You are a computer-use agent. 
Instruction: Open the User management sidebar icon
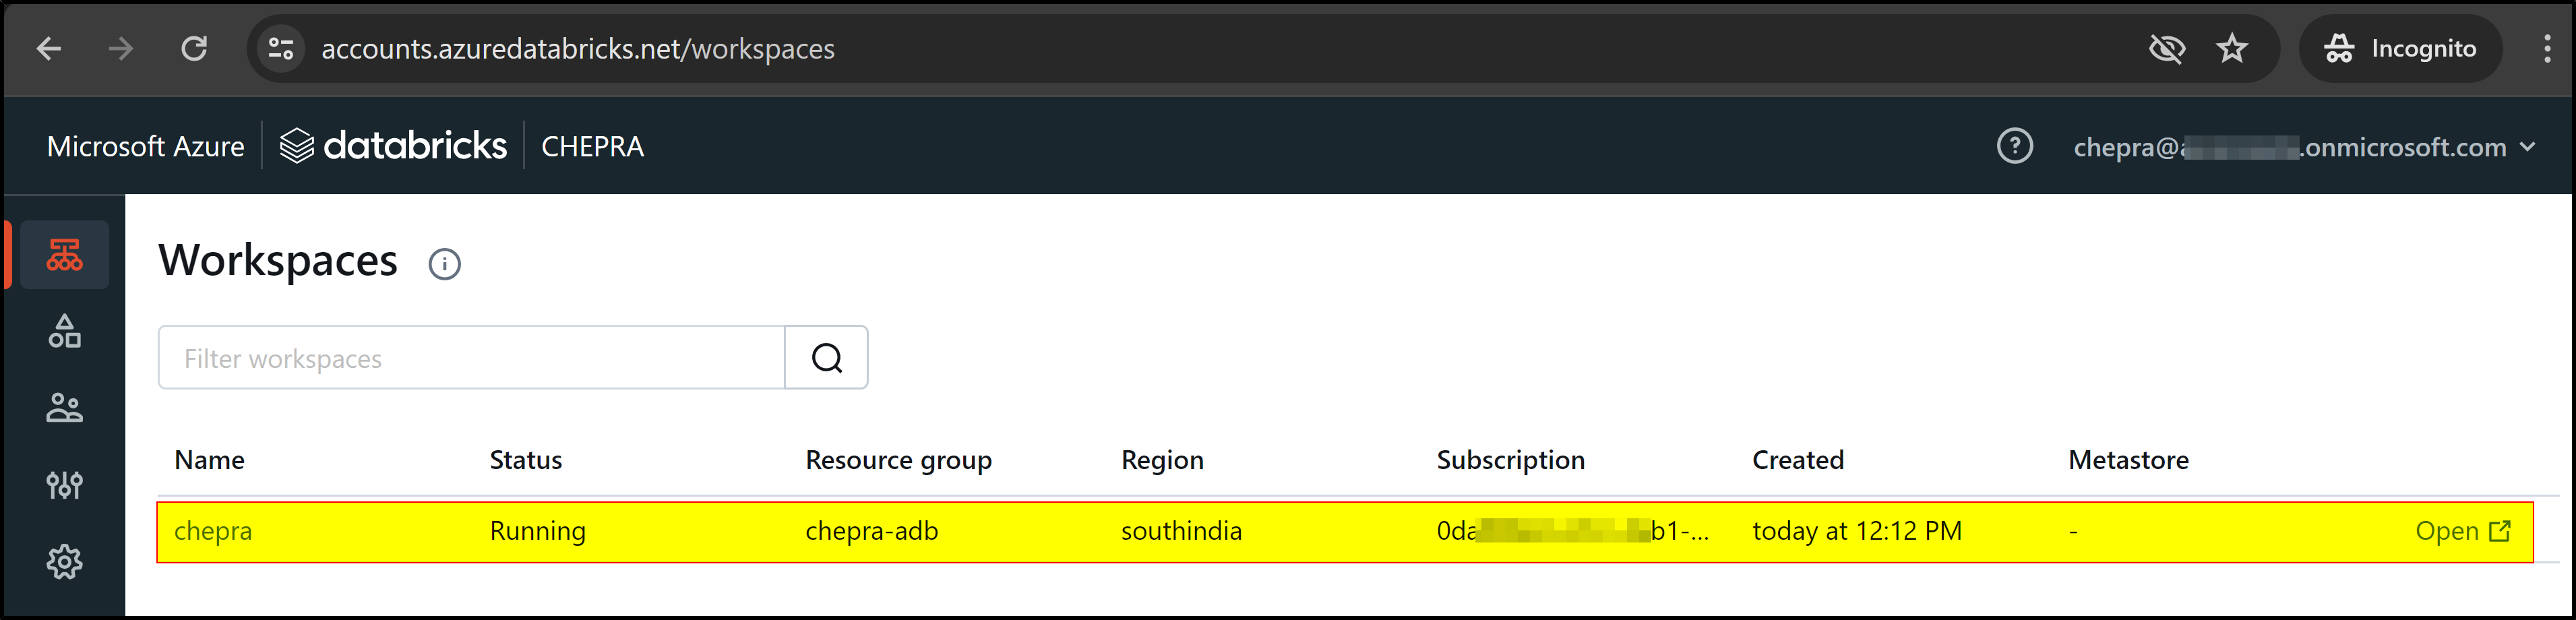65,408
